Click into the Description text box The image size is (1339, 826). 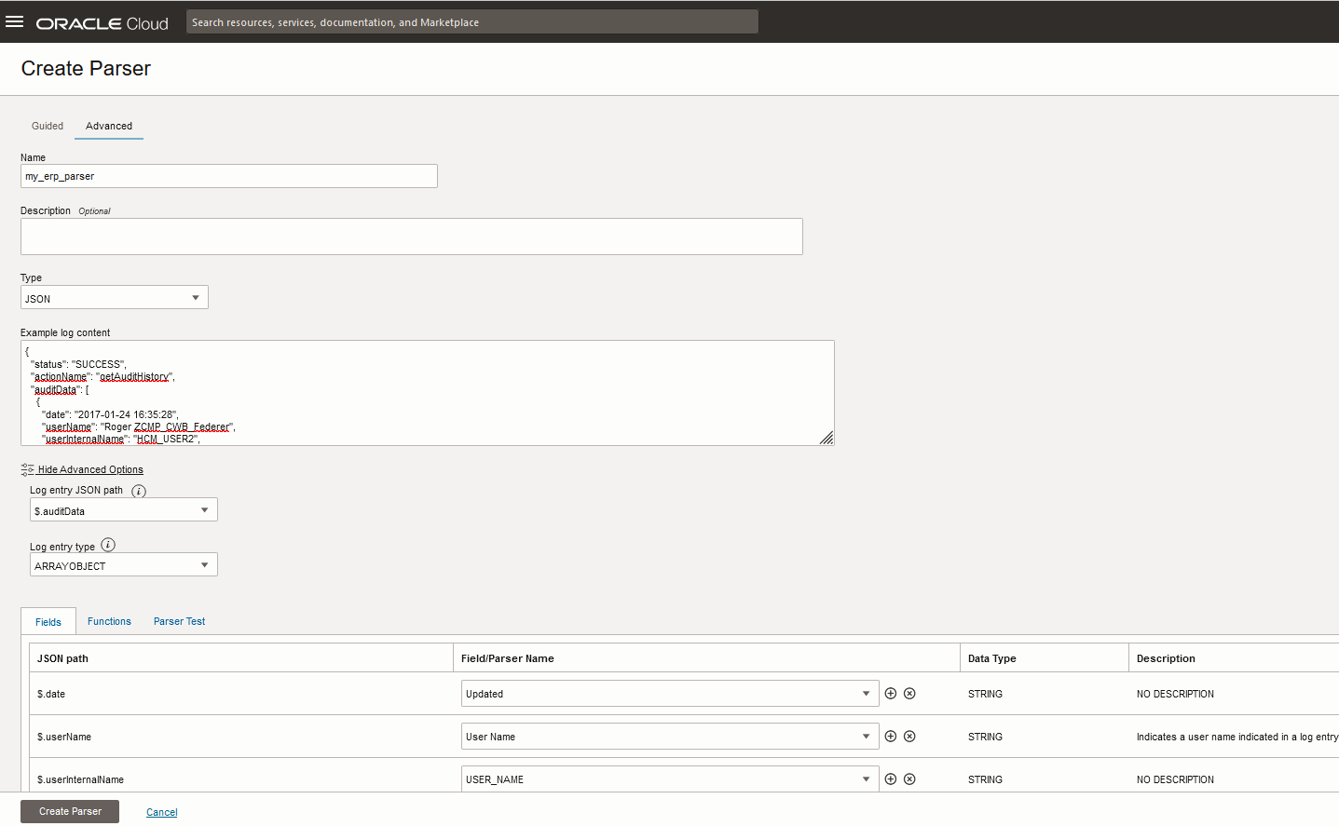[411, 237]
